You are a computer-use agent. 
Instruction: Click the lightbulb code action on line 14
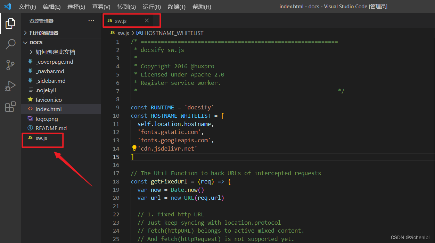(134, 148)
